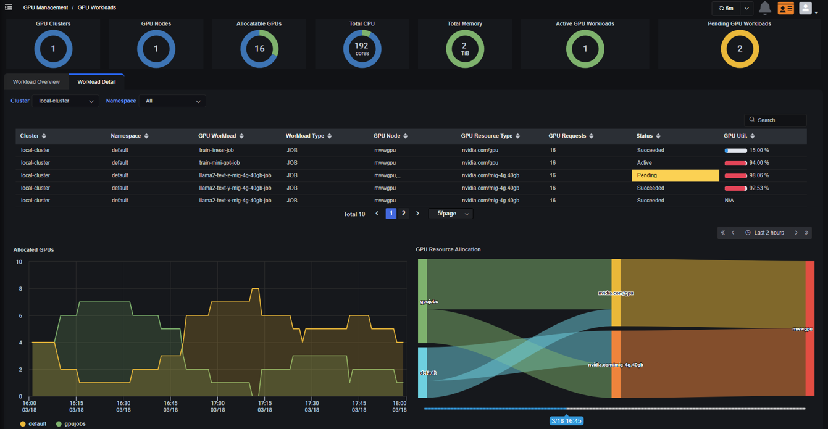Toggle gpujobs series in chart legend
The width and height of the screenshot is (828, 429).
click(x=70, y=424)
